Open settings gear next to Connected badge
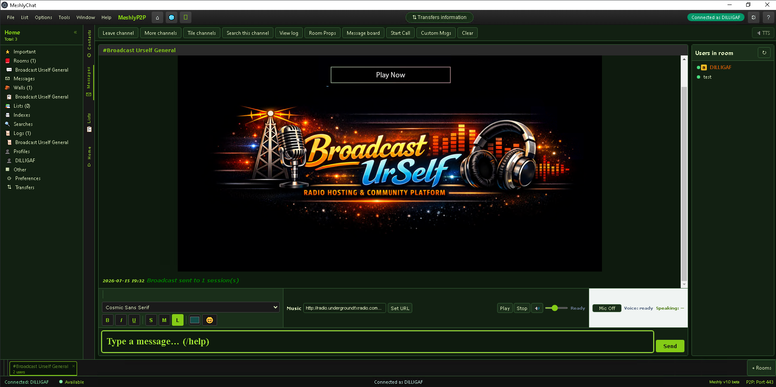Image resolution: width=776 pixels, height=387 pixels. pos(754,17)
